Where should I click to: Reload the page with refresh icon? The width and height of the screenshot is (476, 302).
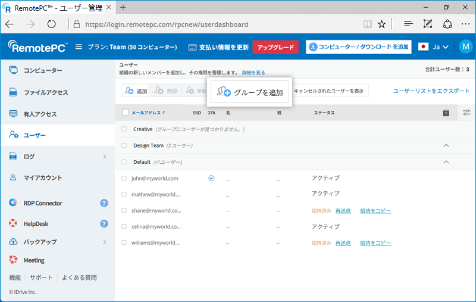pyautogui.click(x=51, y=24)
